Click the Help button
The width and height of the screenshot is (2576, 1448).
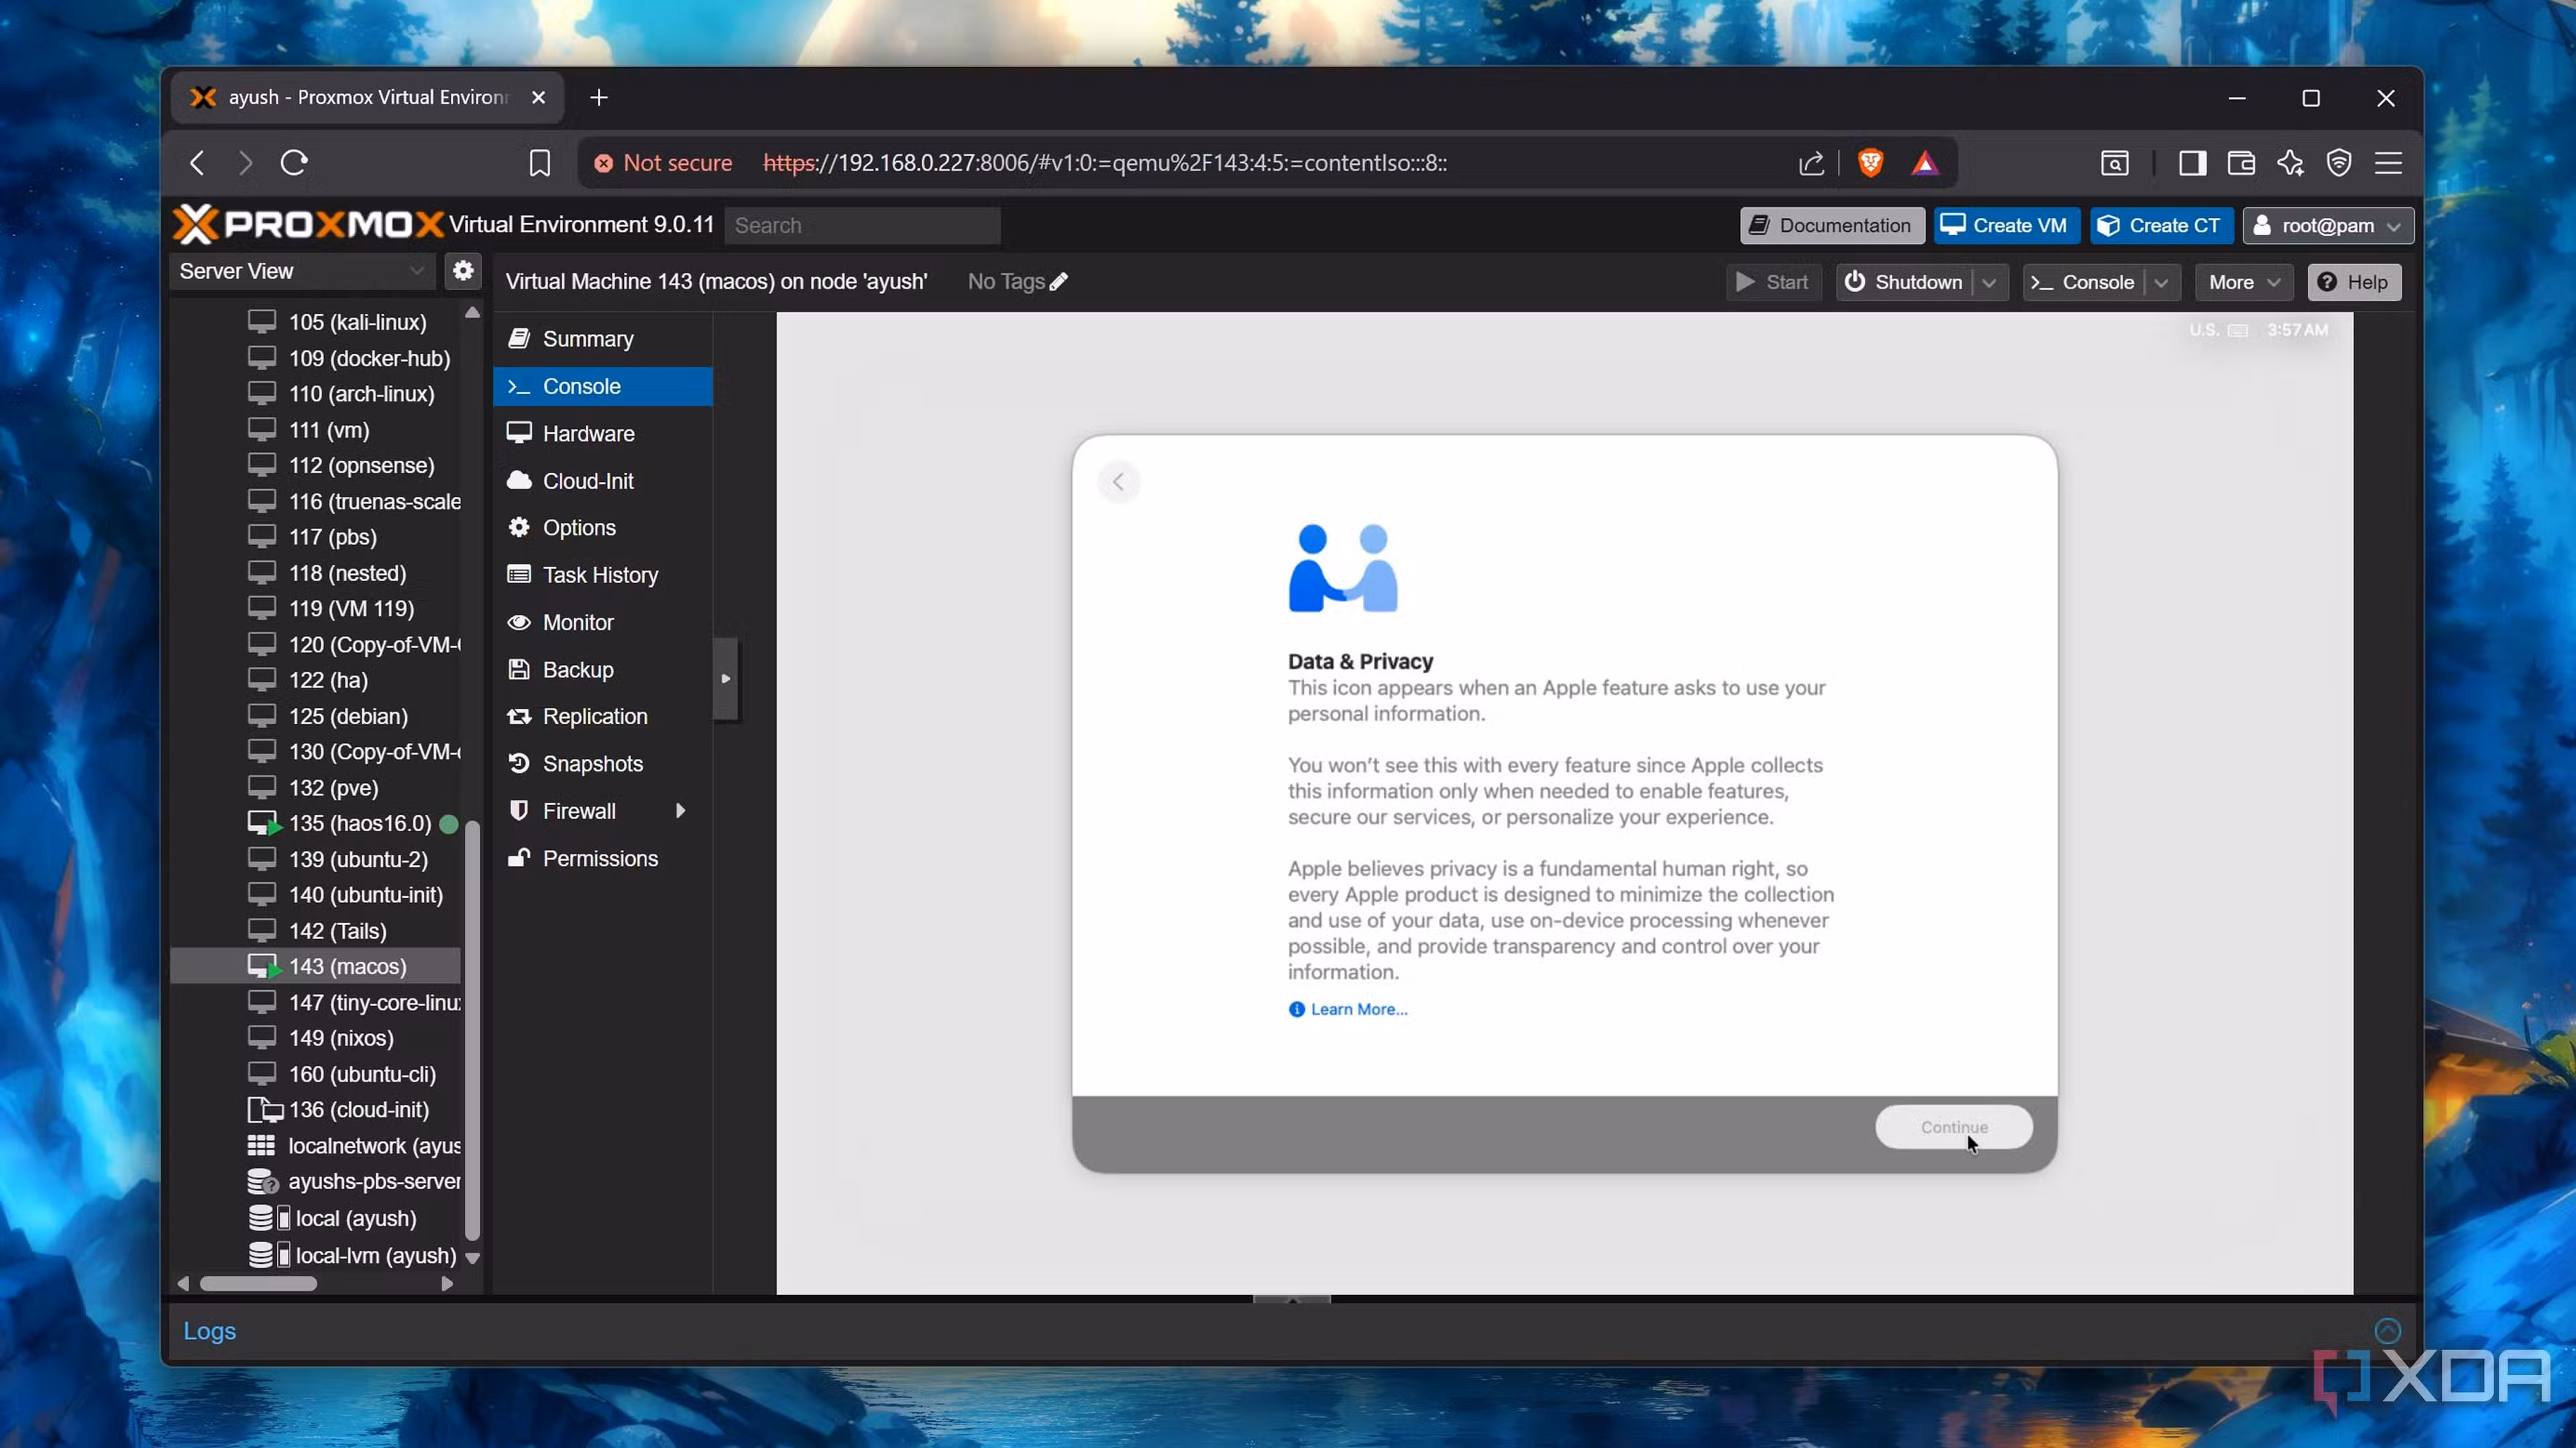point(2353,283)
